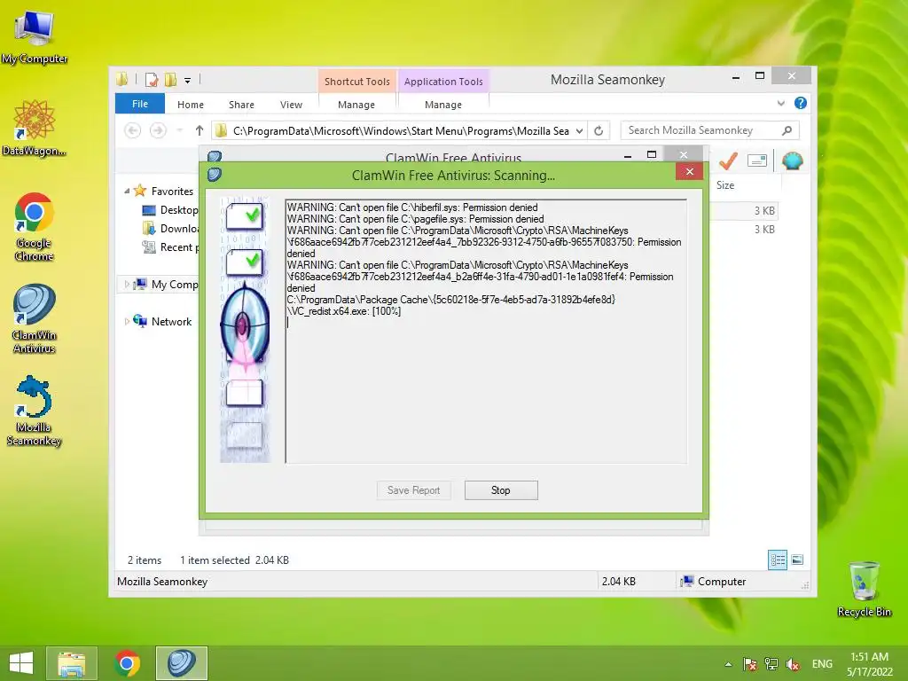
Task: Stop the ClamWin scan
Action: (501, 490)
